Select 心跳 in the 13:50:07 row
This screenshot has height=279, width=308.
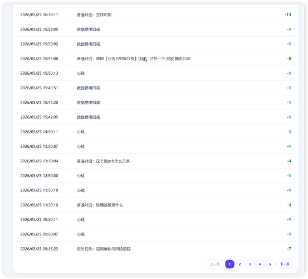[81, 146]
